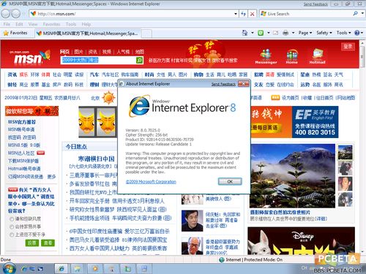Open the Hotmail icon in MSN header

click(x=317, y=56)
